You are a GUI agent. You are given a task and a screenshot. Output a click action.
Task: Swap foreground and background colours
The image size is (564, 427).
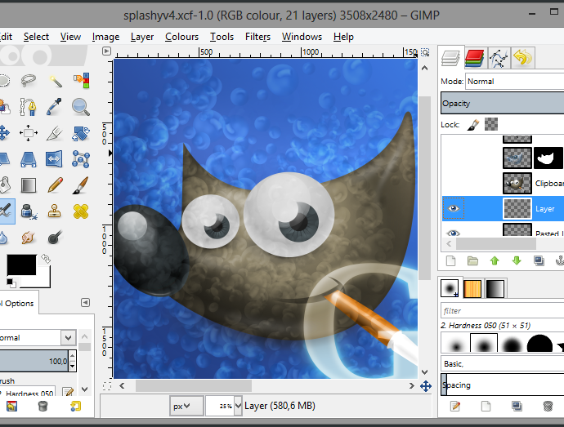pyautogui.click(x=46, y=259)
